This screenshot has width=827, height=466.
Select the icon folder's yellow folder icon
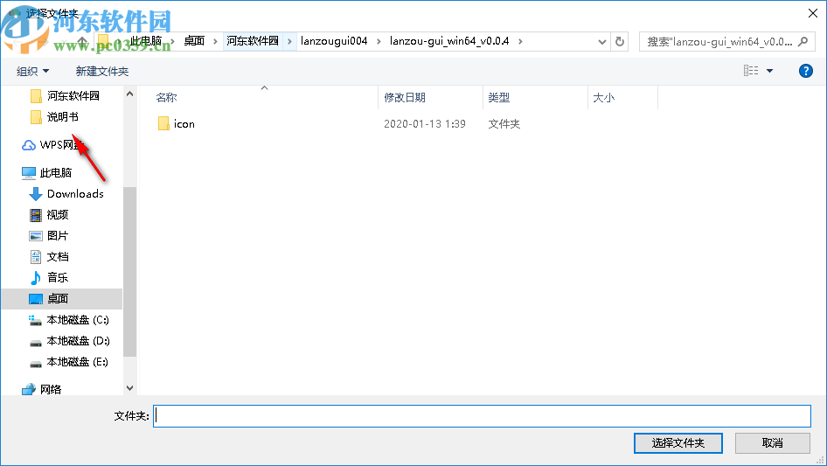click(x=163, y=123)
